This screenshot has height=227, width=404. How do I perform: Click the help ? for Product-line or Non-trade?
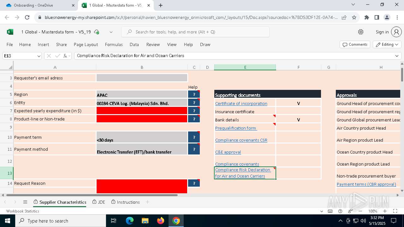pyautogui.click(x=194, y=119)
